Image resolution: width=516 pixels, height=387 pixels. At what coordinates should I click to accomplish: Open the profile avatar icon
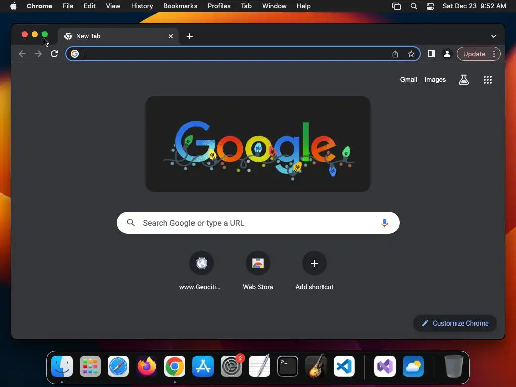(x=447, y=54)
